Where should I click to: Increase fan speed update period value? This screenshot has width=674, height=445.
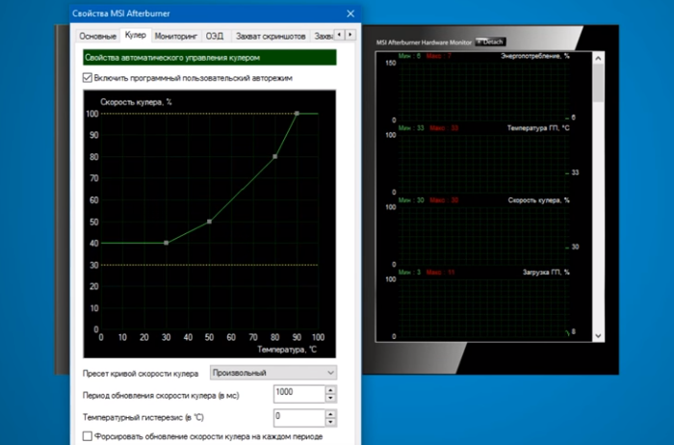pyautogui.click(x=330, y=390)
